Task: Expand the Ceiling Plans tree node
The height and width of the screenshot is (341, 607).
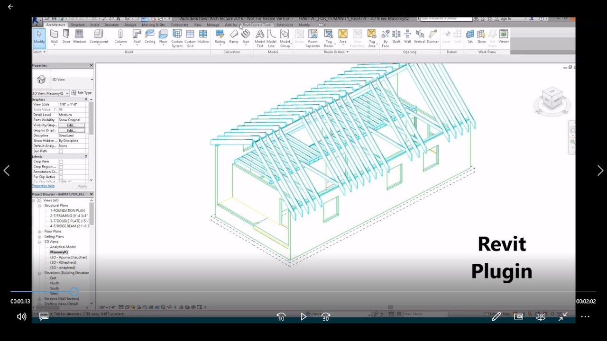Action: point(40,237)
